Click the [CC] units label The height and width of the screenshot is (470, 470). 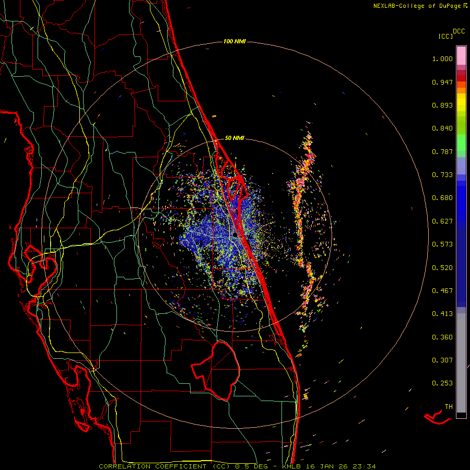tap(445, 36)
